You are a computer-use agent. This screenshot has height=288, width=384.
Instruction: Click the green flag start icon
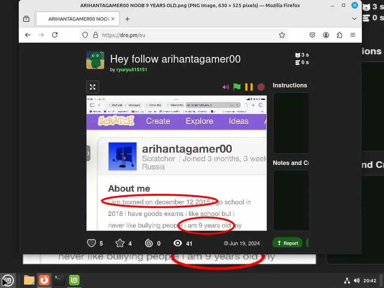(x=237, y=87)
